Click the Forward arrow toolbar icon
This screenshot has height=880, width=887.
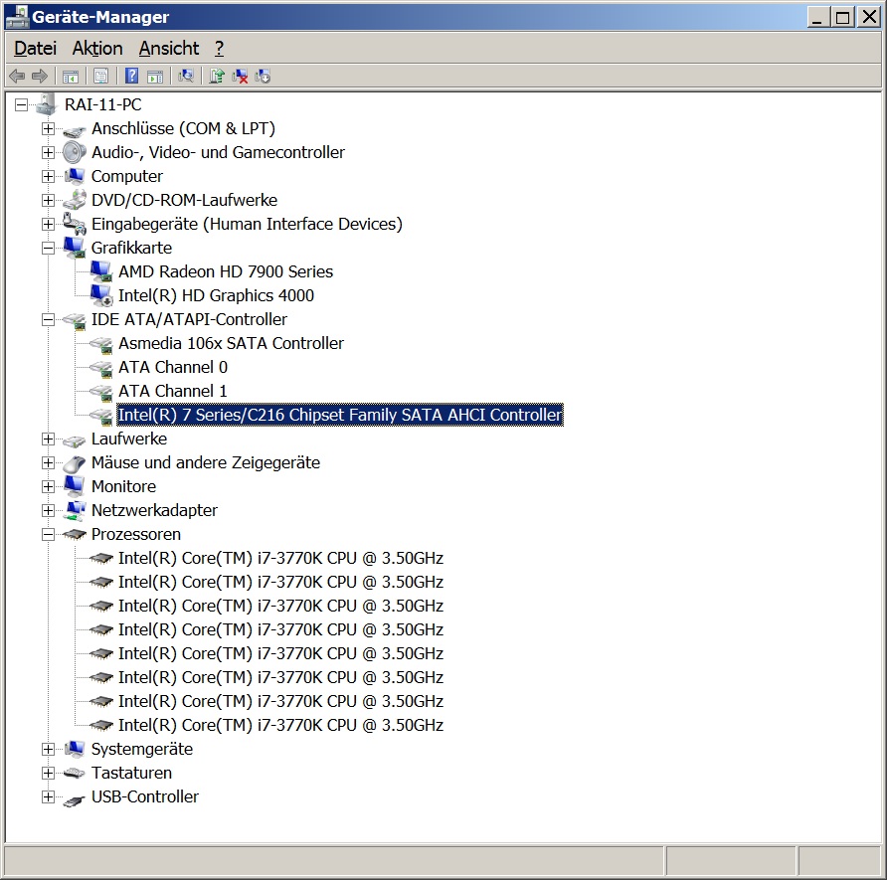[40, 76]
